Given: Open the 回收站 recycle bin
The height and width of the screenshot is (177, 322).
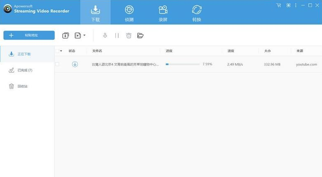Looking at the screenshot, I should pyautogui.click(x=27, y=86).
